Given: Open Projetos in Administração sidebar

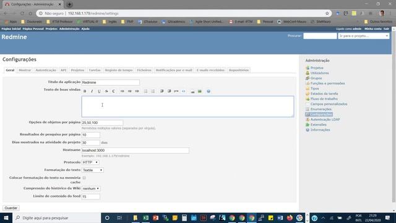Looking at the screenshot, I should click(317, 68).
